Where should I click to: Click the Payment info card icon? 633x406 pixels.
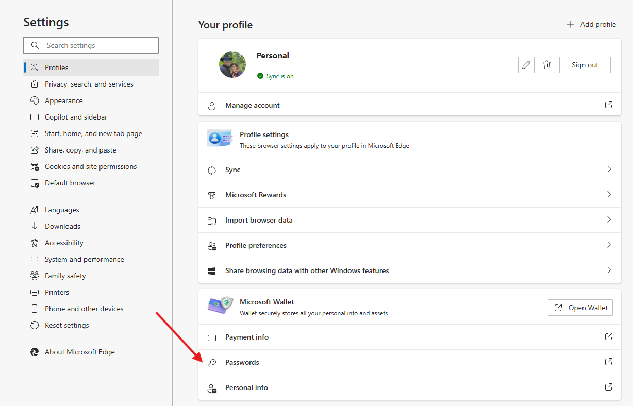click(212, 337)
